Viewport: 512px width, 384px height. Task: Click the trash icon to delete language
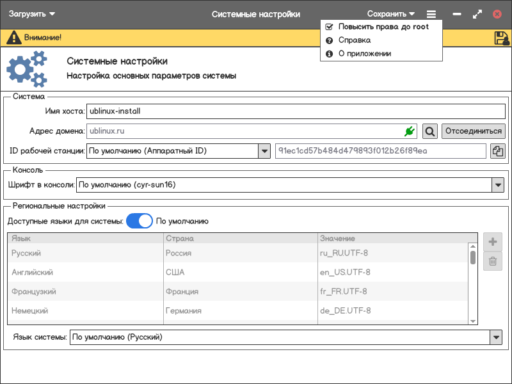click(493, 261)
